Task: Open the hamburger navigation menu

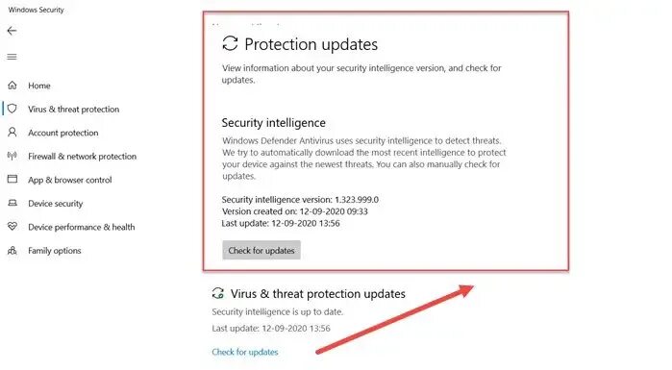Action: (12, 57)
